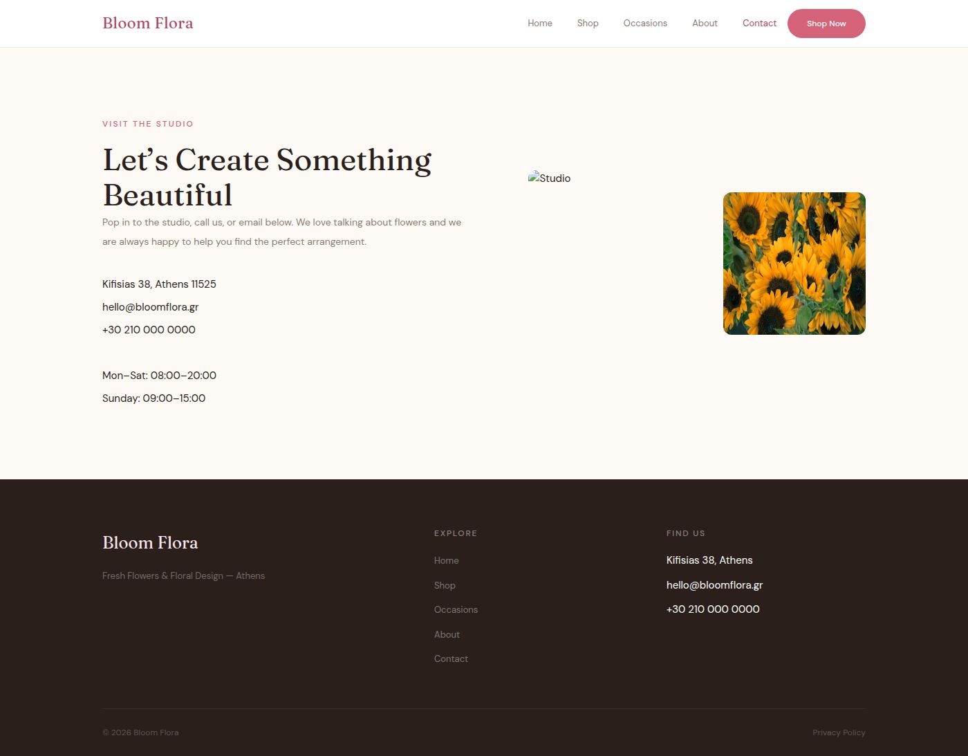Click the +30 210 000 0000 phone in contact section
This screenshot has width=968, height=756.
[149, 330]
